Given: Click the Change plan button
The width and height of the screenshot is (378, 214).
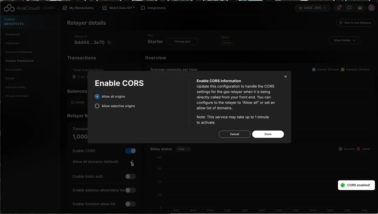Looking at the screenshot, I should click(x=182, y=41).
